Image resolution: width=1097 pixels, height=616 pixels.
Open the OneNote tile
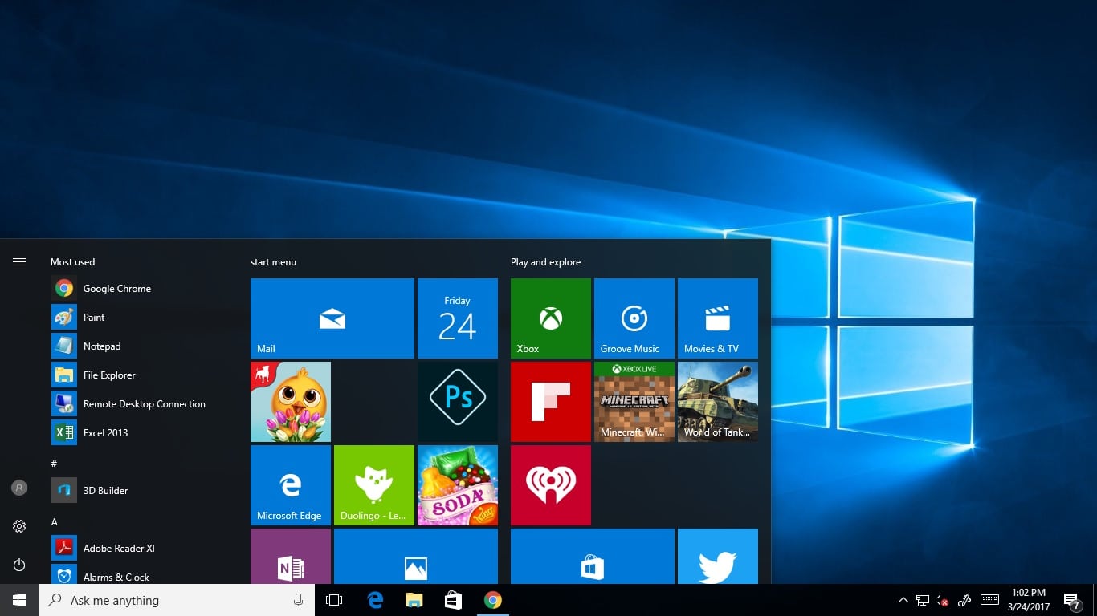[x=291, y=556]
